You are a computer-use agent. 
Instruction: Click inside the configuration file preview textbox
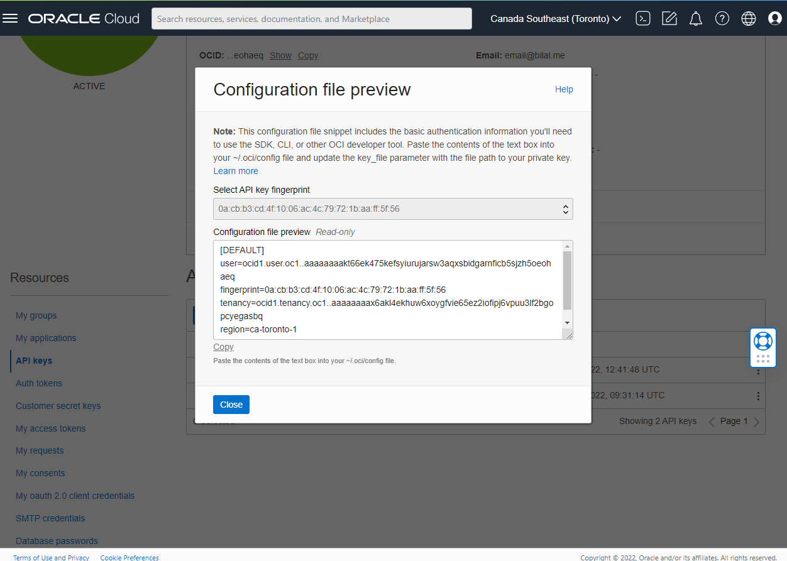point(388,290)
